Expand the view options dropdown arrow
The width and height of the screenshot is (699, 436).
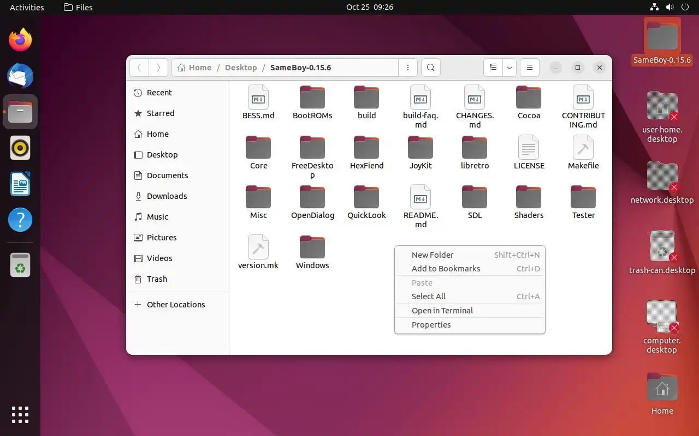point(510,68)
